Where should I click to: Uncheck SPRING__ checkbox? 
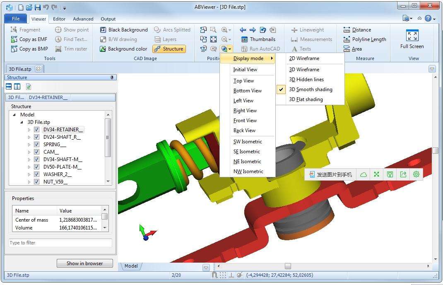click(x=36, y=145)
